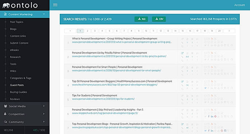Open Post Topics in sidebar
The width and height of the screenshot is (250, 134).
17,22
